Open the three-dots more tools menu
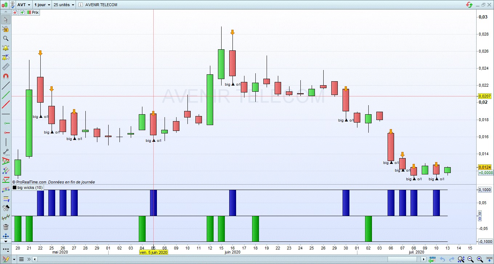The height and width of the screenshot is (264, 494). (x=6, y=250)
